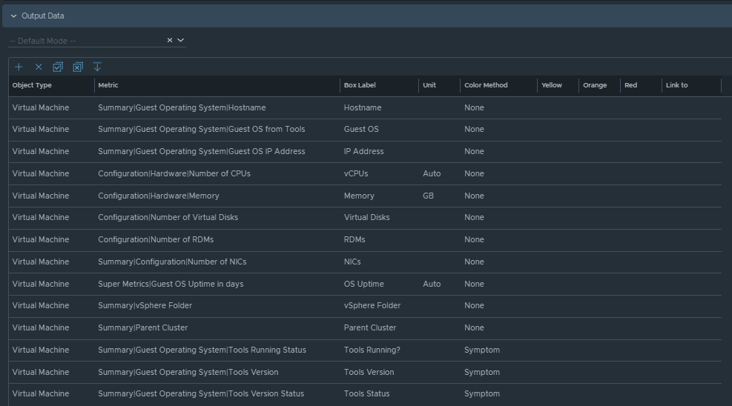Image resolution: width=732 pixels, height=406 pixels.
Task: Click the Color Method column header
Action: click(486, 85)
